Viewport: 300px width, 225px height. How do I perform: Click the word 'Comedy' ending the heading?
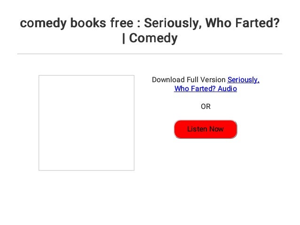click(x=153, y=38)
